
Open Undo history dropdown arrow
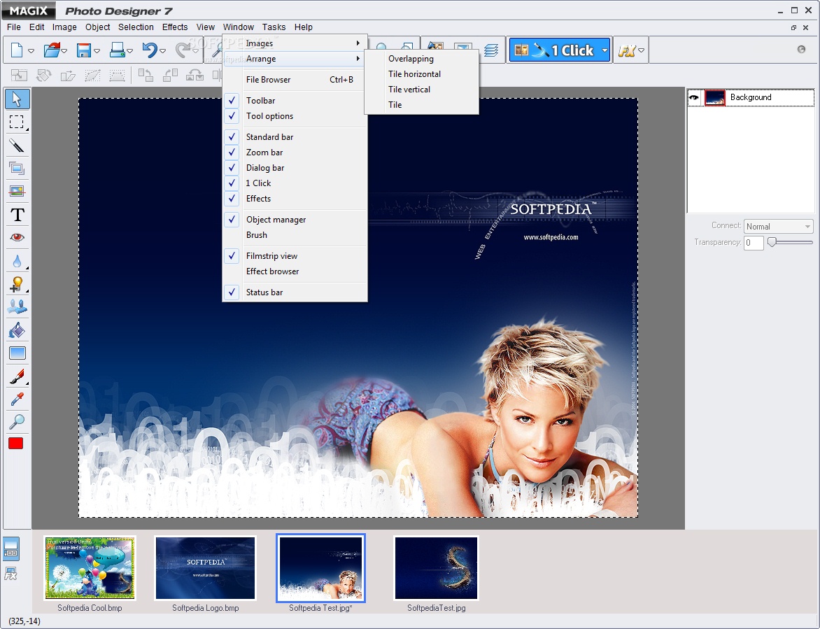(x=162, y=50)
